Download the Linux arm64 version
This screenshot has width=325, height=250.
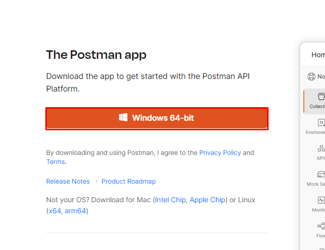tap(76, 211)
